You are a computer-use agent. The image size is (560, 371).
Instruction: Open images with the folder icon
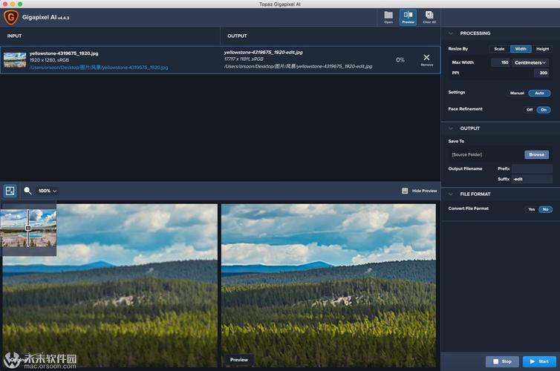[x=388, y=17]
